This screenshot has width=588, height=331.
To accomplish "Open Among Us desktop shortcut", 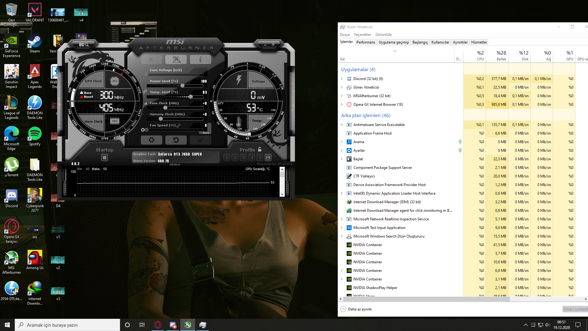I will pyautogui.click(x=35, y=260).
